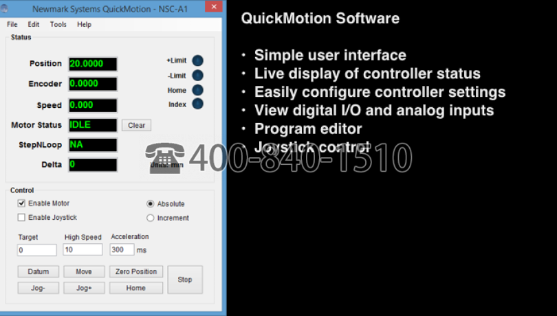
Task: Click the Target input field
Action: point(37,250)
